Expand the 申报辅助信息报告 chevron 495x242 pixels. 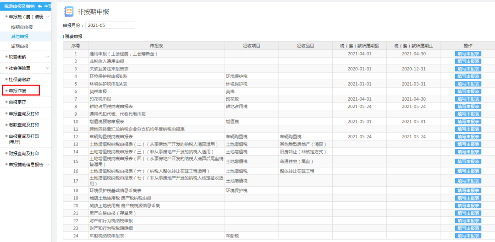48,165
